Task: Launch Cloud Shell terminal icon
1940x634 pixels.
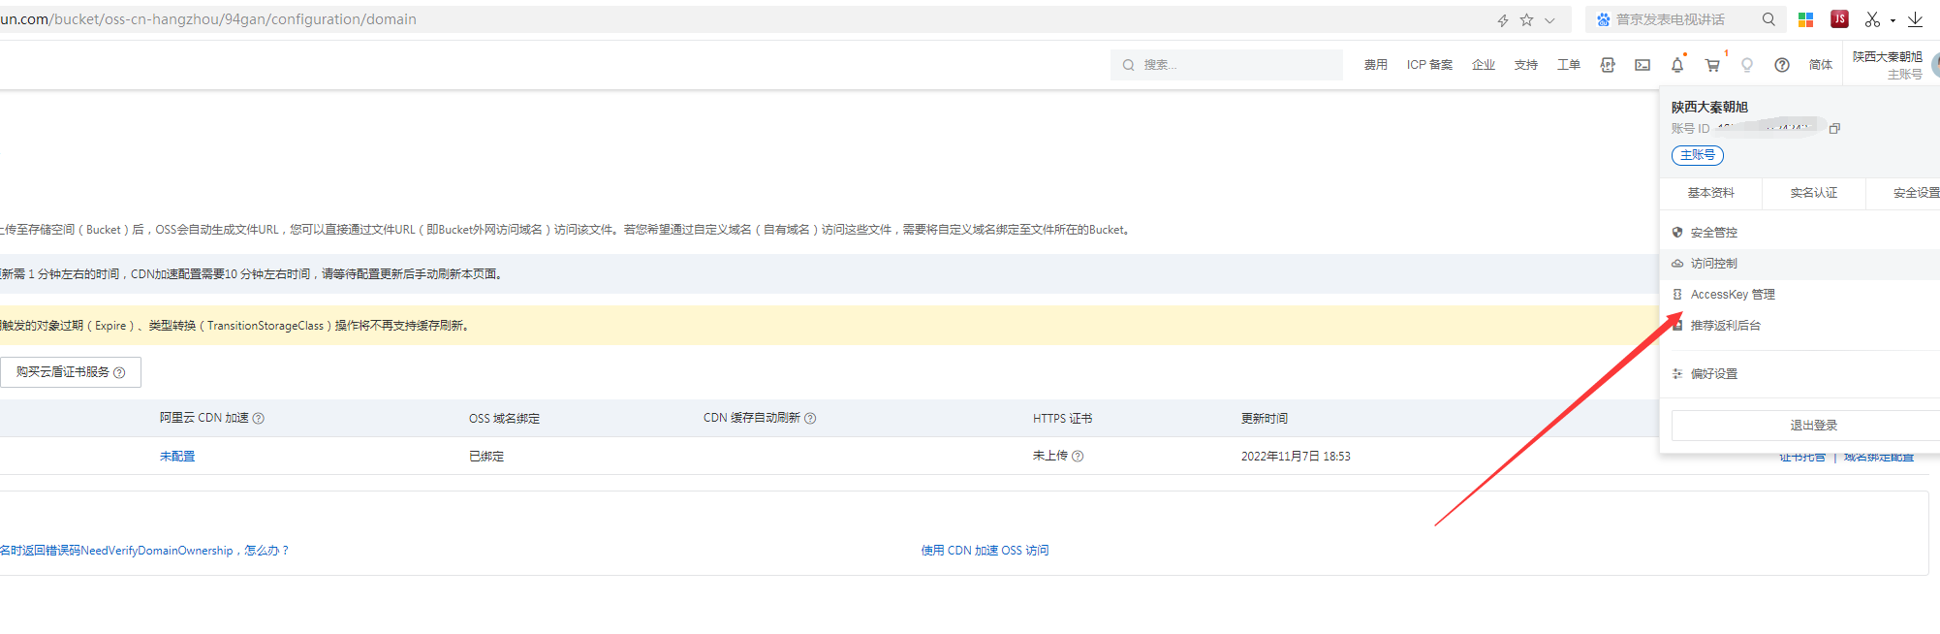Action: coord(1643,65)
